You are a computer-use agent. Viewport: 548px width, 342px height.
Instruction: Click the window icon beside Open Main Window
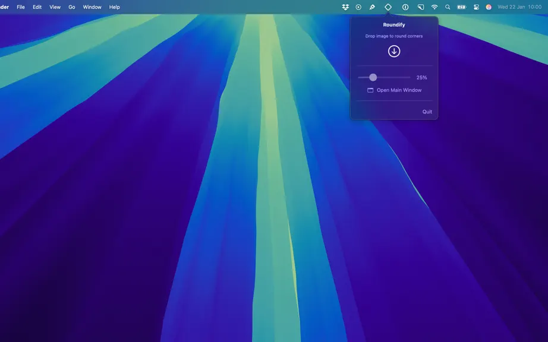pos(370,90)
